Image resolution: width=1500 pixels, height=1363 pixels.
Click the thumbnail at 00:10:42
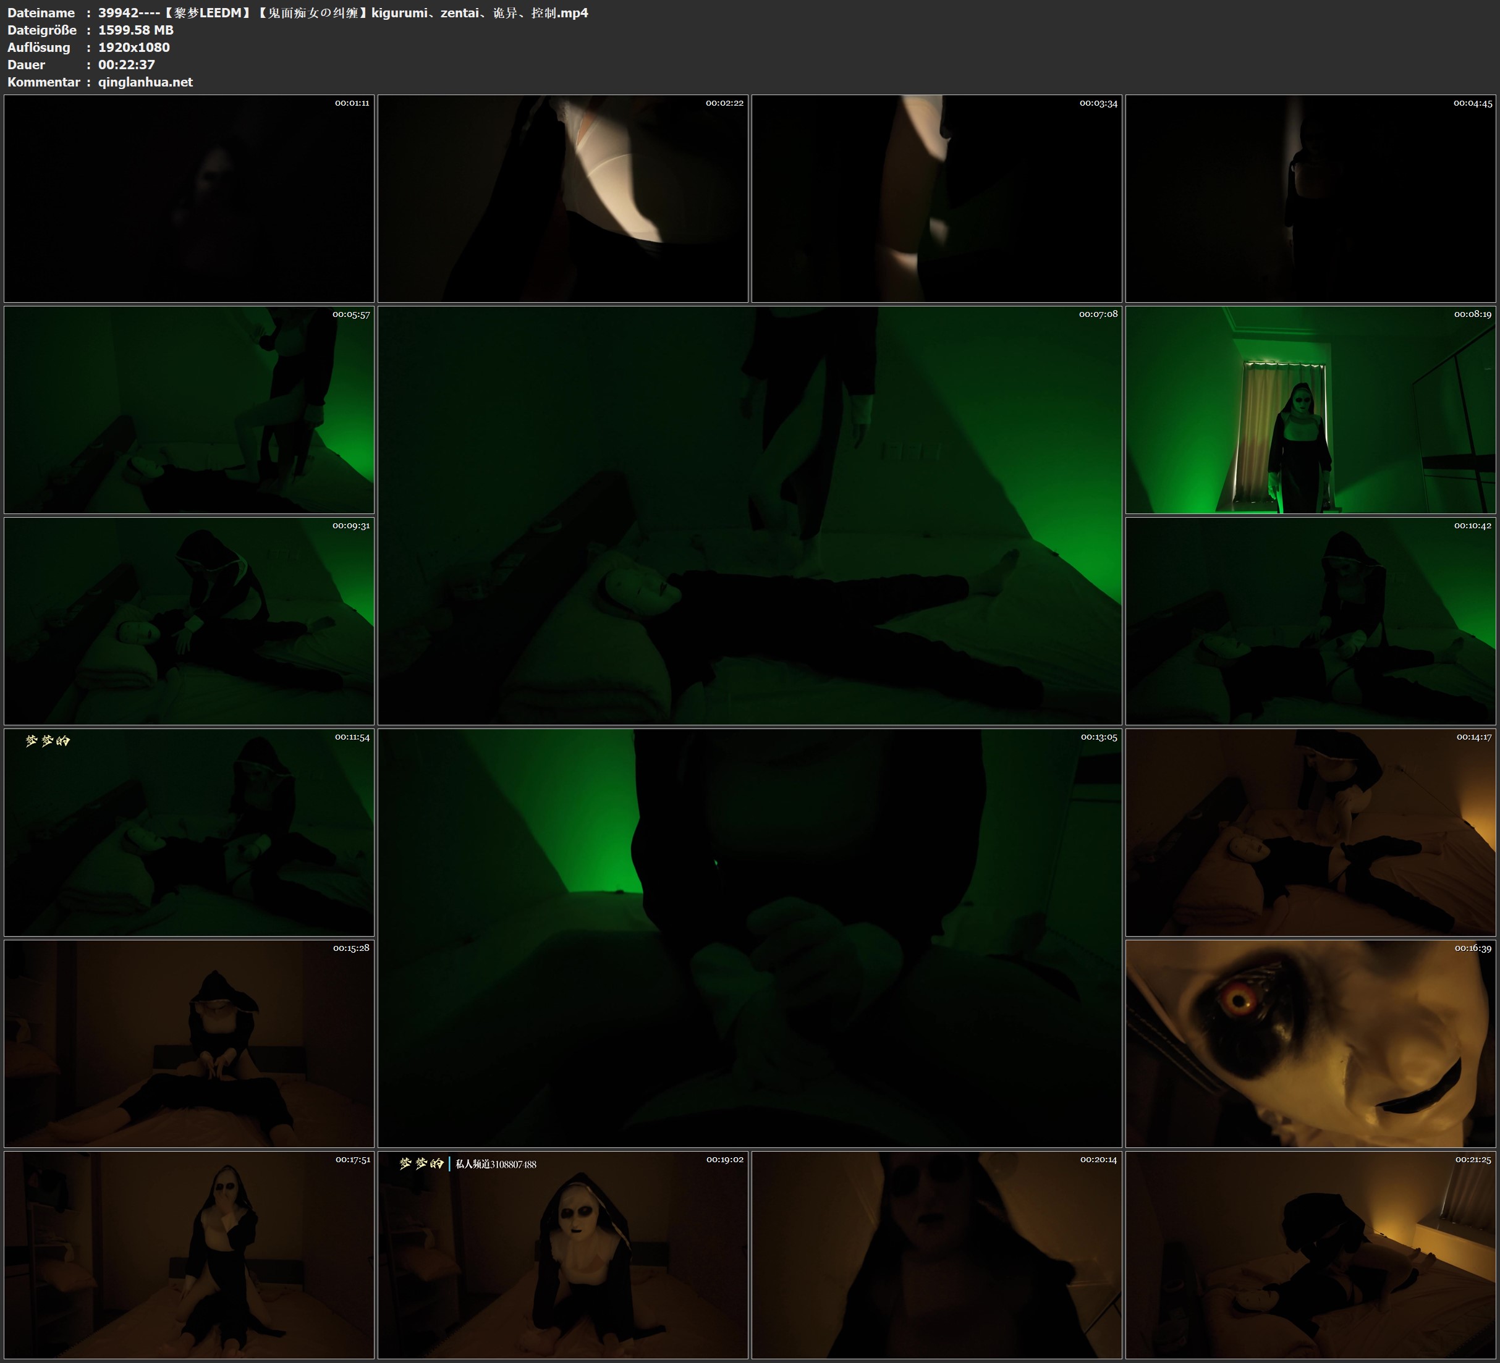(1310, 620)
